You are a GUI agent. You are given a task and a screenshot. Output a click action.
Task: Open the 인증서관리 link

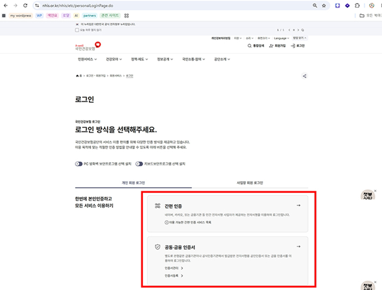174,268
